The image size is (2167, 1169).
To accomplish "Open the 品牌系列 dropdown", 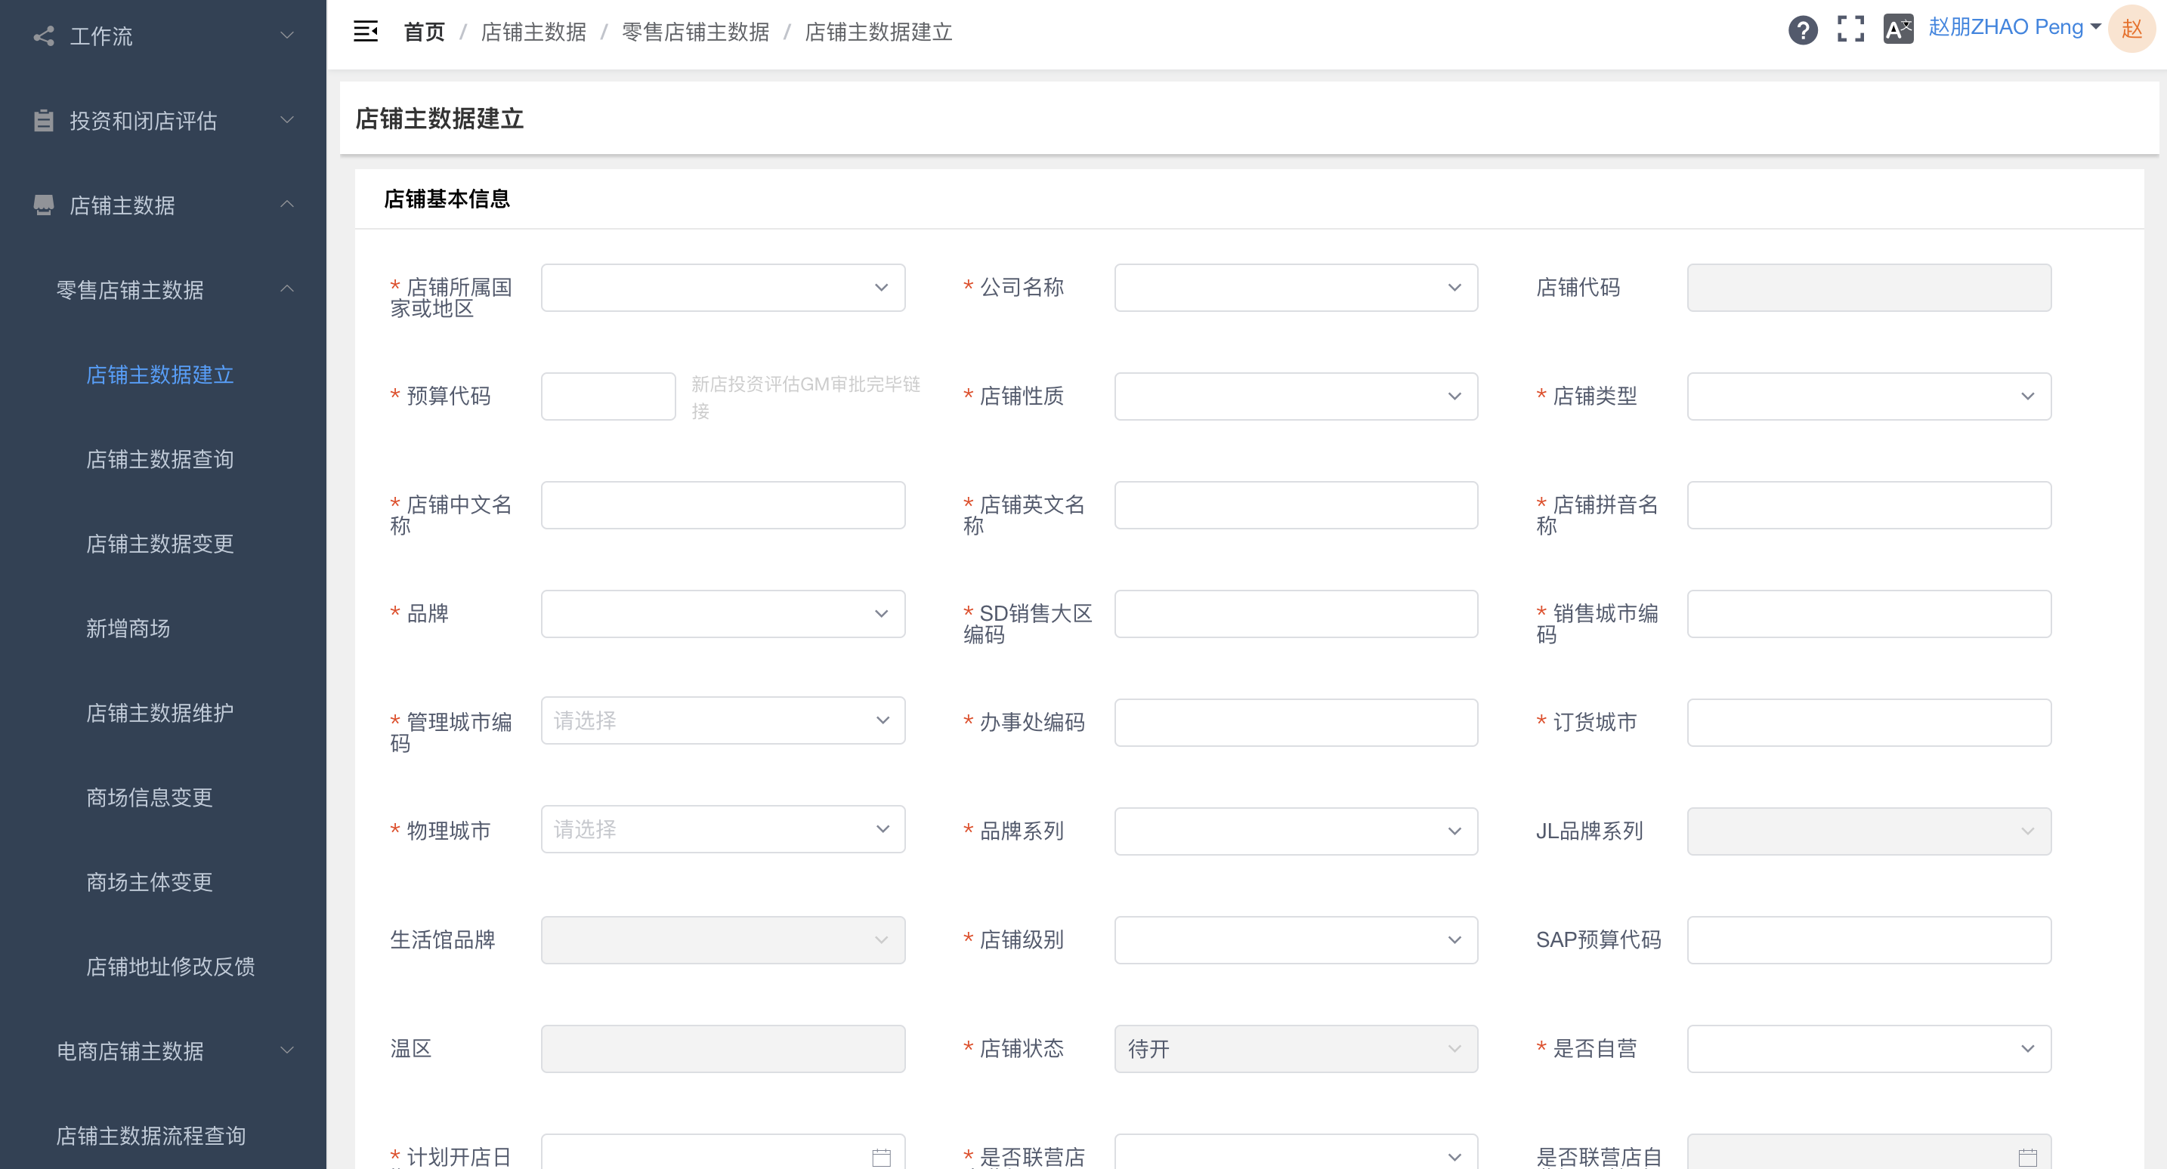I will tap(1296, 831).
